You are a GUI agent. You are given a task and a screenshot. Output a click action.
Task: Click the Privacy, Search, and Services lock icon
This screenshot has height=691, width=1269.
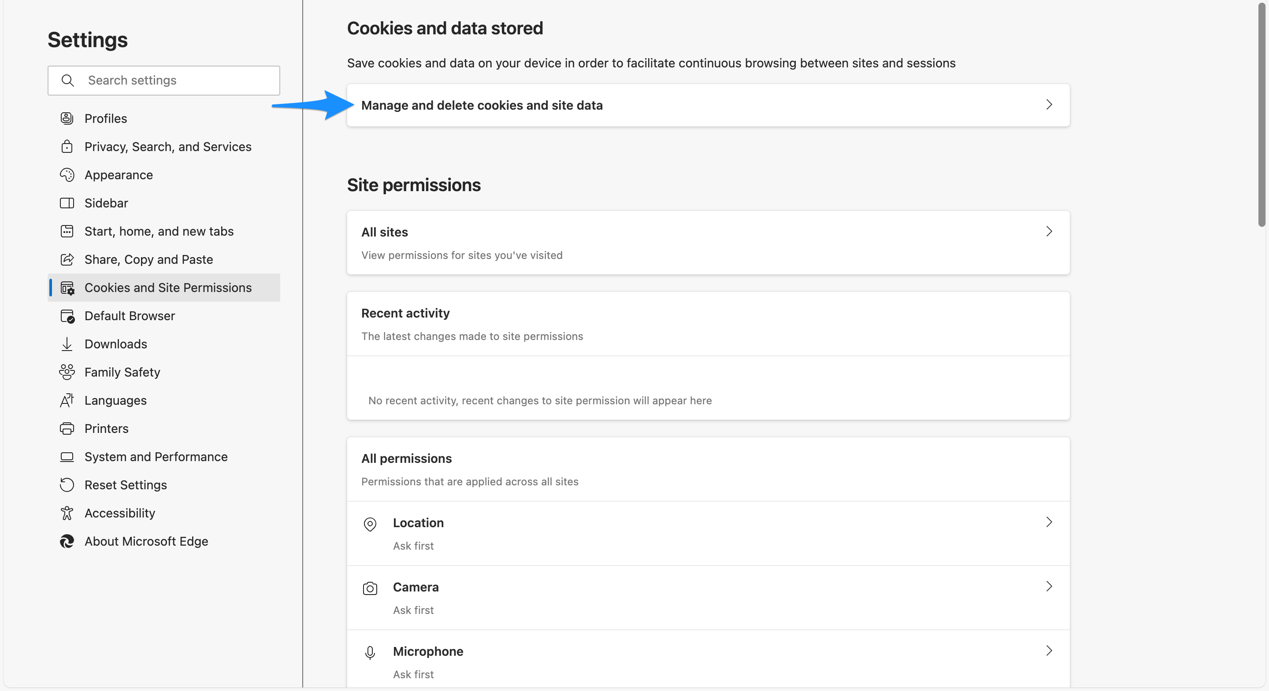point(67,146)
